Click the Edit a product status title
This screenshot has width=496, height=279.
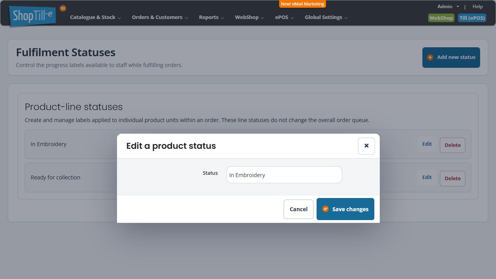(x=171, y=146)
